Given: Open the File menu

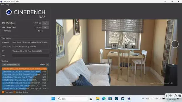Looking at the screenshot, I should [x=3, y=5].
